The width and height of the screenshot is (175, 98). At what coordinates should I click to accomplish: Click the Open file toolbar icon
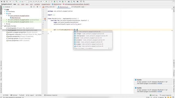pos(2,2)
